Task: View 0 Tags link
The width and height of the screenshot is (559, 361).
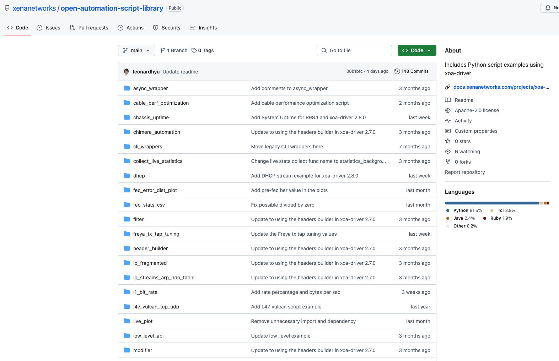Action: click(203, 50)
